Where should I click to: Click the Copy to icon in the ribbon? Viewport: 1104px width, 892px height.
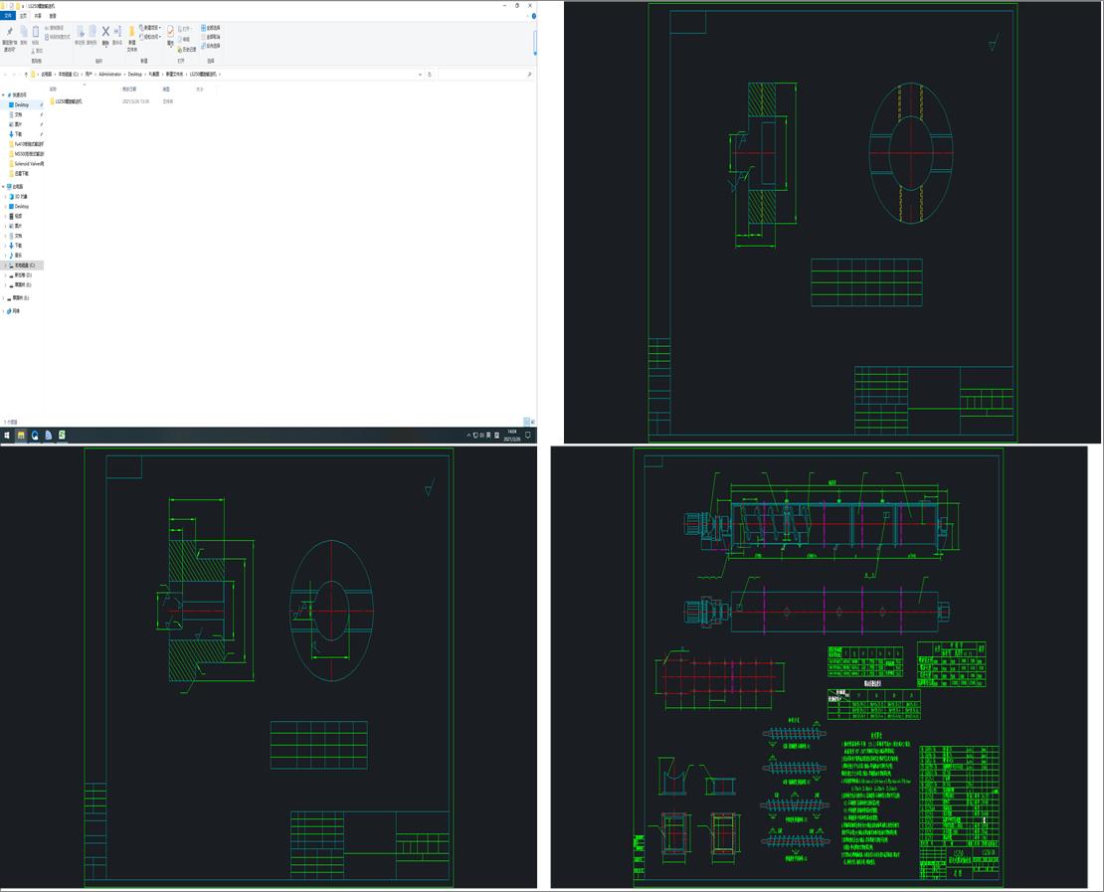click(x=92, y=32)
